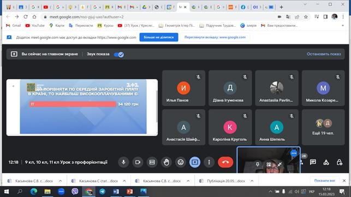Open the activities panel icon
This screenshot has width=351, height=197.
coord(326,162)
